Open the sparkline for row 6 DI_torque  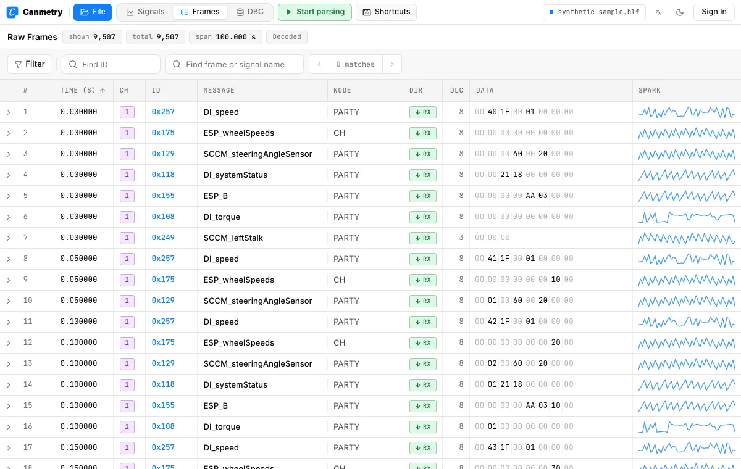[x=686, y=217]
